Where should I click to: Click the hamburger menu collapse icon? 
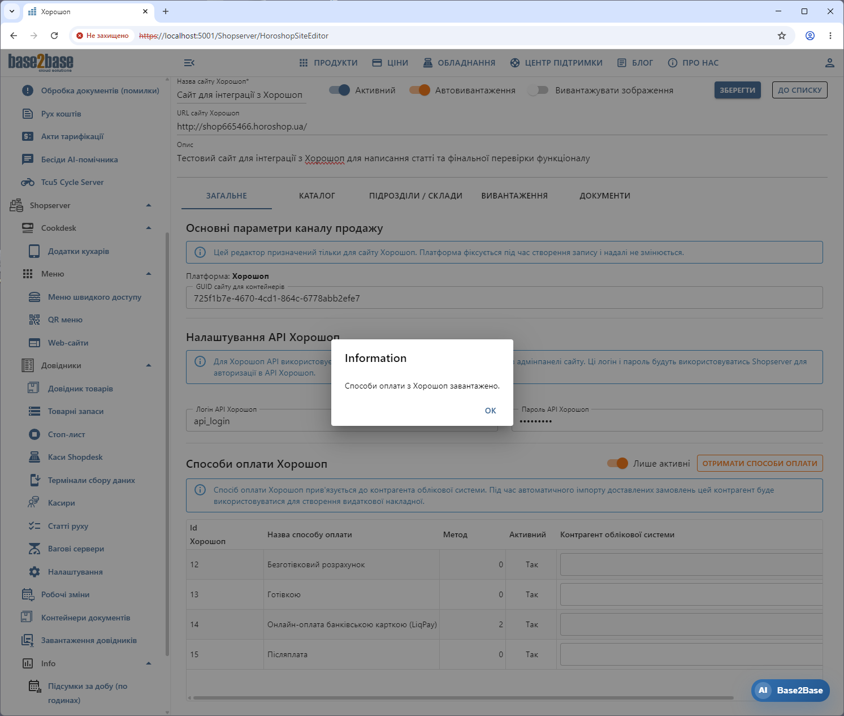[189, 63]
